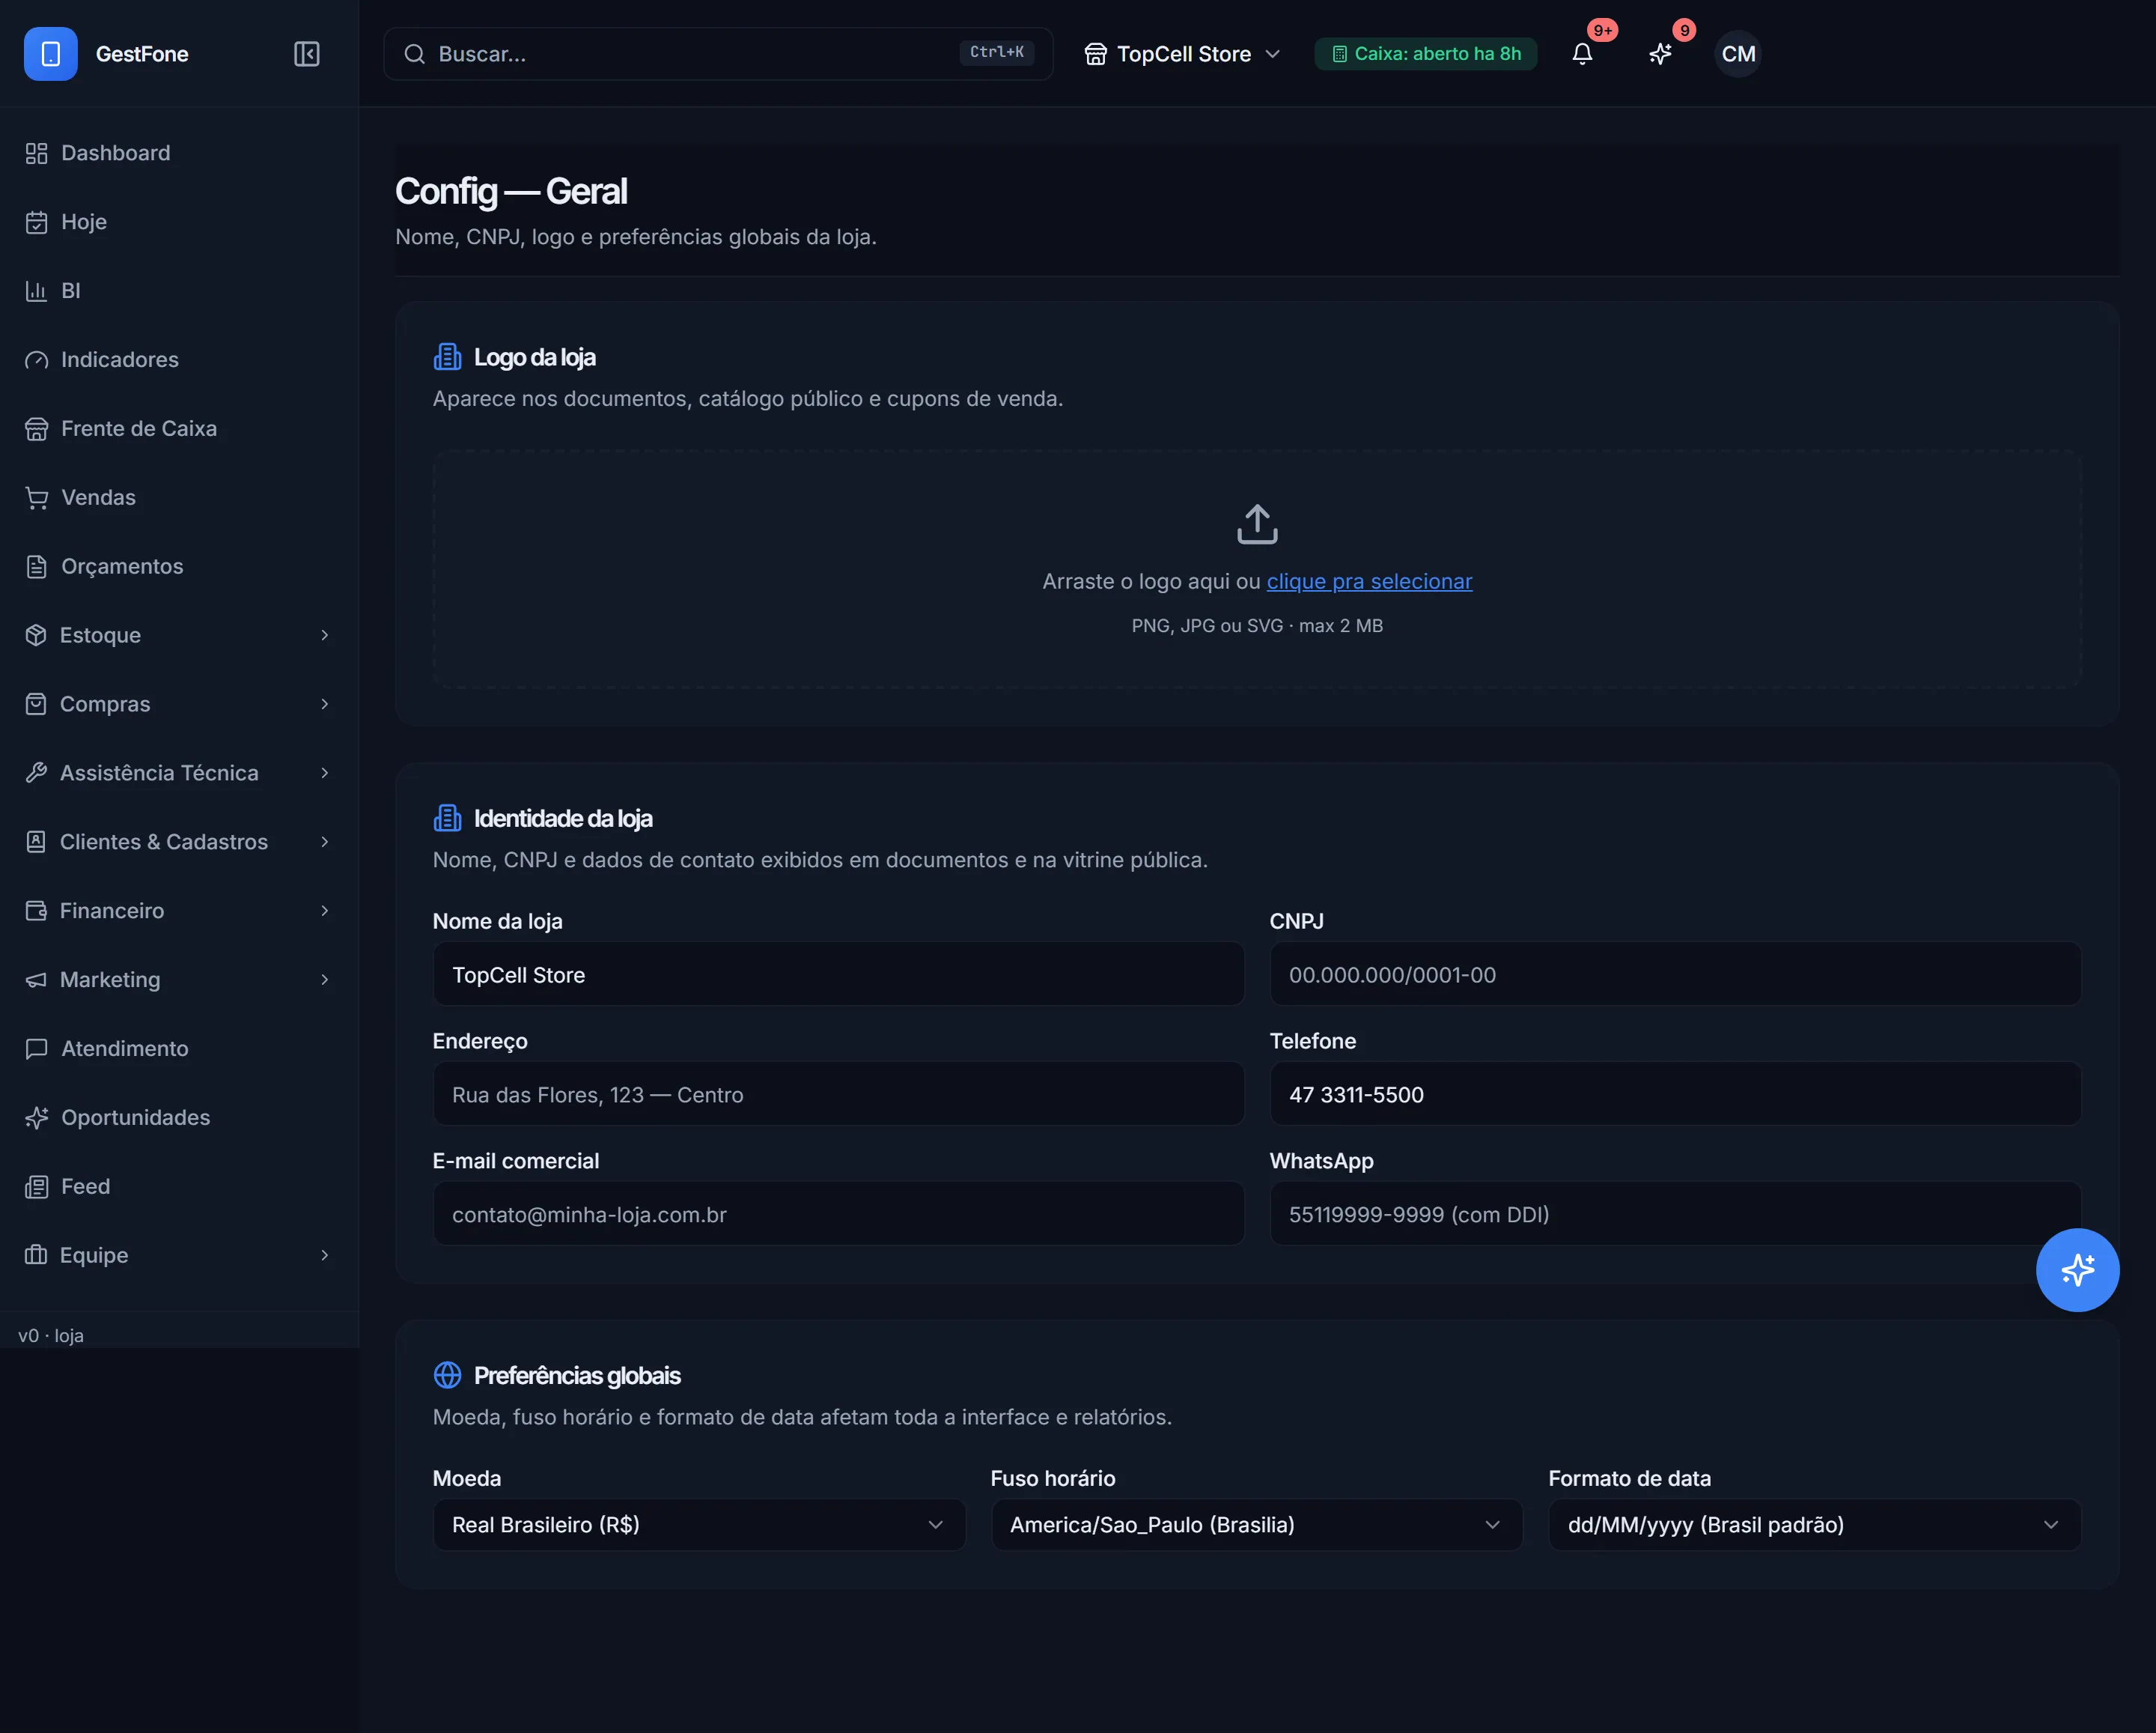Click the Compras bag icon
This screenshot has width=2156, height=1733.
pos(36,705)
